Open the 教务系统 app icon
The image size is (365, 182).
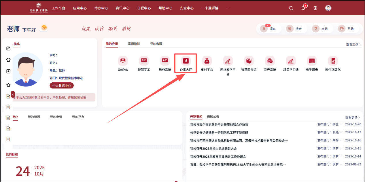point(165,61)
